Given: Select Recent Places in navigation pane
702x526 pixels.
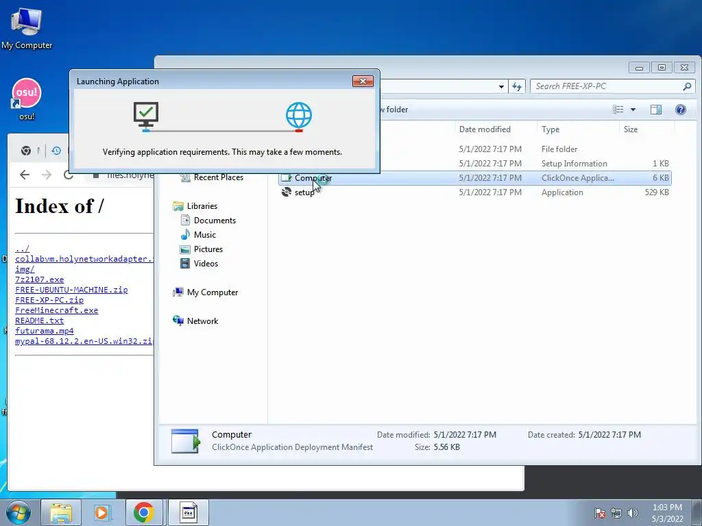Looking at the screenshot, I should pyautogui.click(x=219, y=177).
